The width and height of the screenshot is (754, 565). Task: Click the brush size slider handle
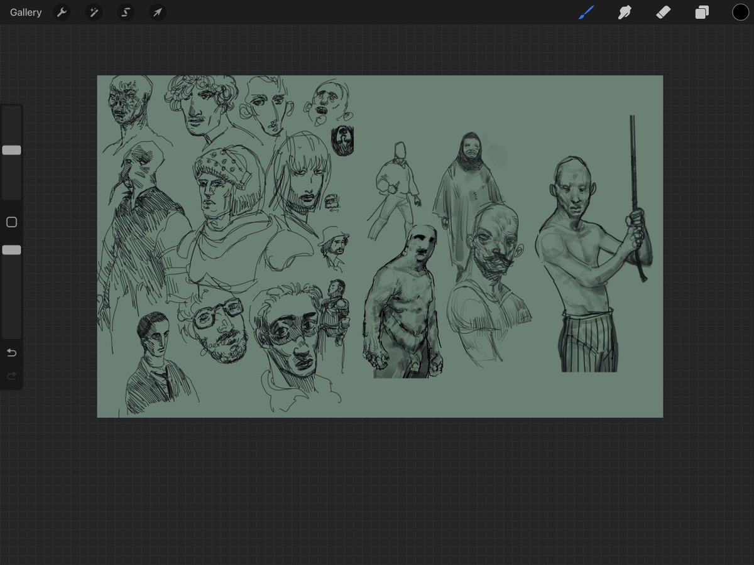(11, 150)
